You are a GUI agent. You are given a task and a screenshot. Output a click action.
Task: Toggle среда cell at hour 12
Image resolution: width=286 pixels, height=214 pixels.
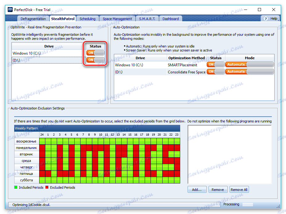click(113, 161)
